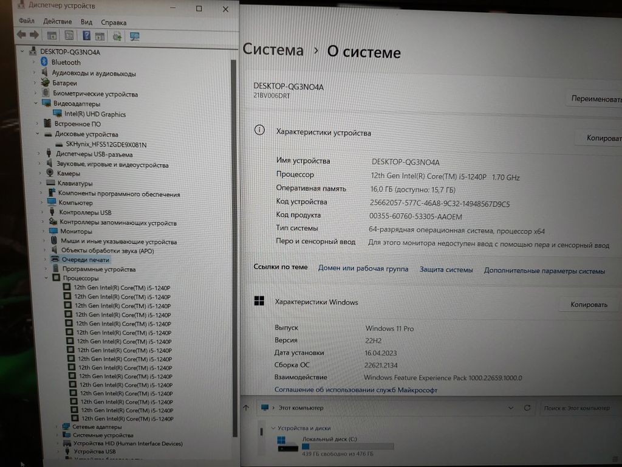Viewport: 622px width, 467px height.
Task: Collapse the Дисковые устройства category
Action: tap(37, 133)
